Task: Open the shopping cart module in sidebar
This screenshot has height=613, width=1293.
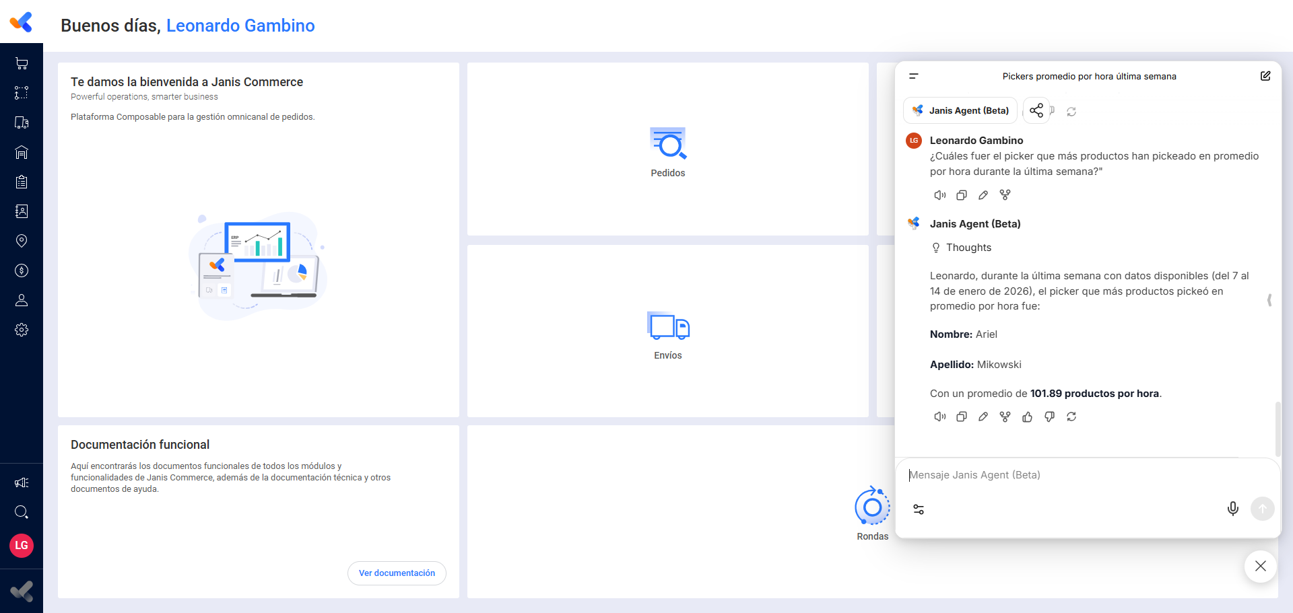Action: point(22,63)
